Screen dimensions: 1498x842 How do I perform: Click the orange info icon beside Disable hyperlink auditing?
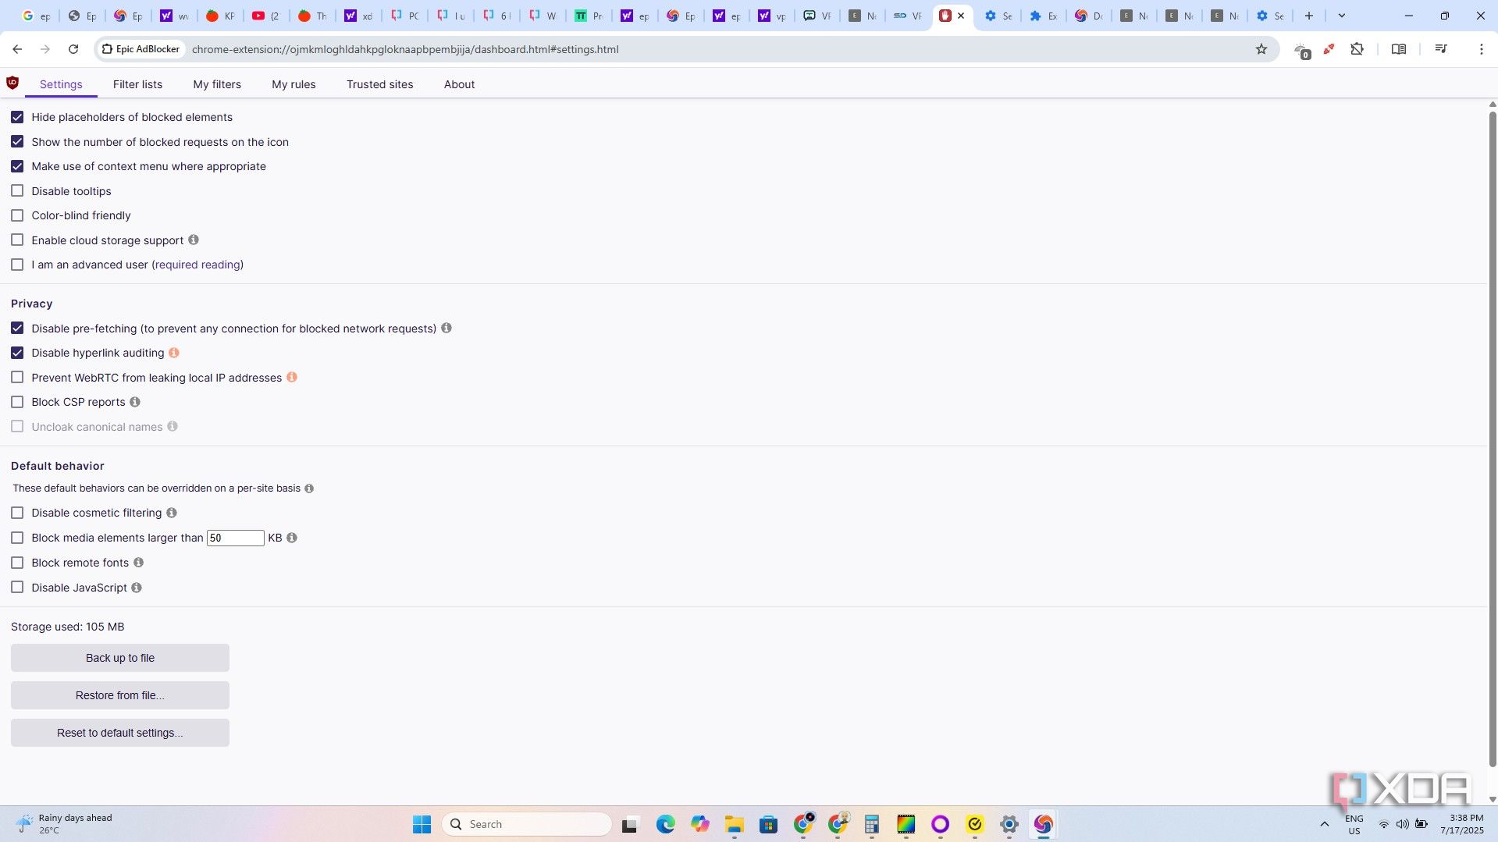174,353
